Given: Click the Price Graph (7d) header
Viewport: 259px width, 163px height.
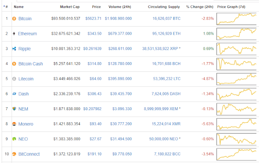Looking at the screenshot, I should (231, 7).
